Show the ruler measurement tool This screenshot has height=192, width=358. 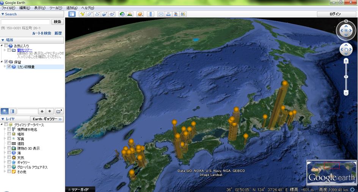151,14
